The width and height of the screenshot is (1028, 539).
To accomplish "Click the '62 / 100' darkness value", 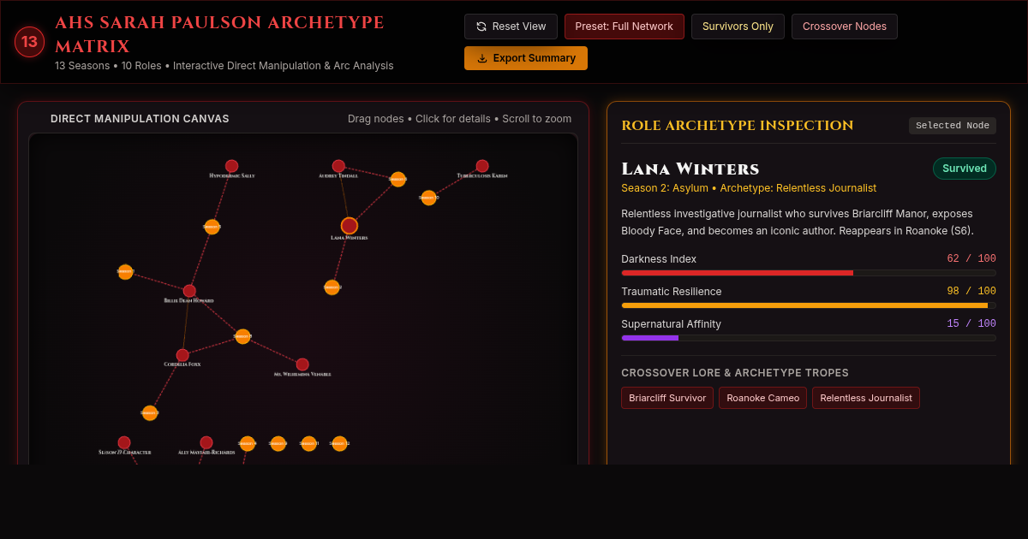I will (x=971, y=259).
